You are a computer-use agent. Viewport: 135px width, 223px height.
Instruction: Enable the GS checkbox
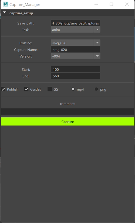click(50, 89)
